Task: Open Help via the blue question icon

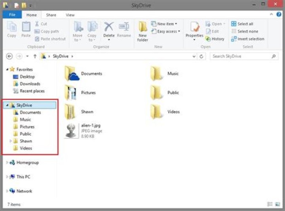Action: pyautogui.click(x=279, y=14)
